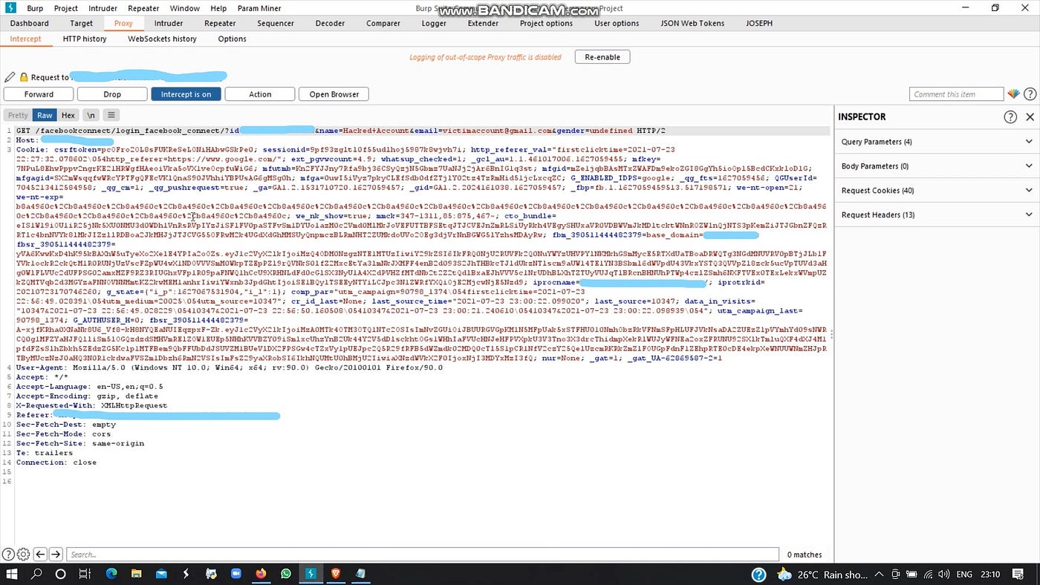Open the Inspector help icon

click(x=1010, y=117)
